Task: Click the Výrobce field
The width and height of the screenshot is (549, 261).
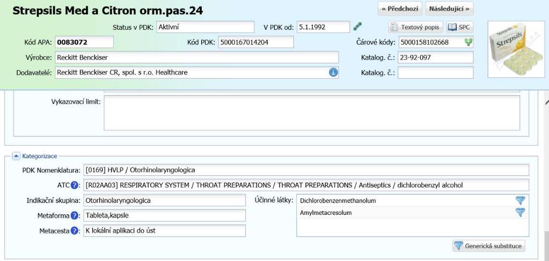Action: 197,57
